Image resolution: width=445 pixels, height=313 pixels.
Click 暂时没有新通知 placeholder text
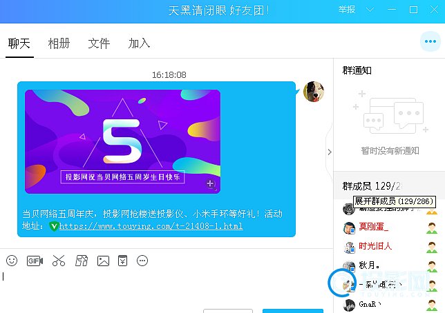click(390, 151)
